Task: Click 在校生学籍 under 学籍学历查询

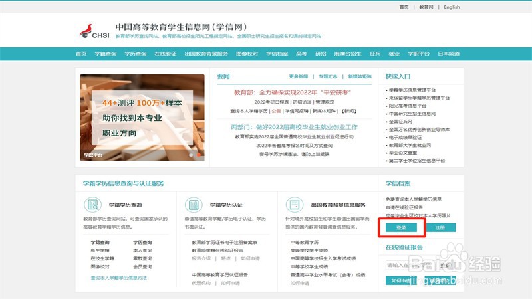Action: coord(102,258)
